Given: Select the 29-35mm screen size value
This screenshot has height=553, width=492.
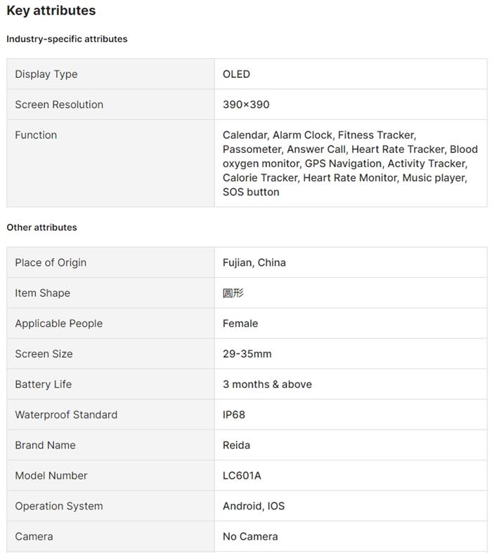Looking at the screenshot, I should pos(247,354).
